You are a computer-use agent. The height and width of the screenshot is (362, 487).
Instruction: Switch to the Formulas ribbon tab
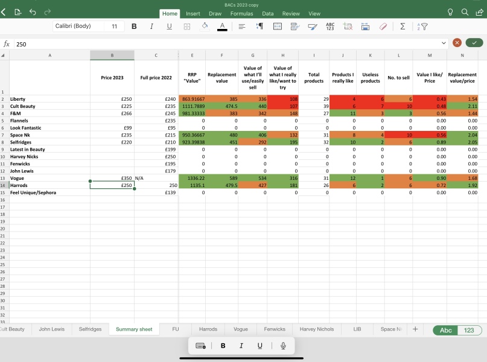pyautogui.click(x=241, y=13)
